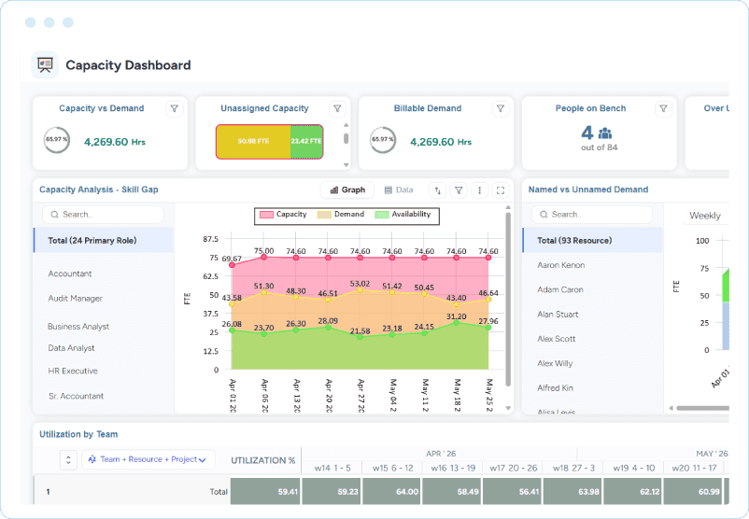
Task: Select Total (24 Primary Role) row
Action: [x=104, y=240]
